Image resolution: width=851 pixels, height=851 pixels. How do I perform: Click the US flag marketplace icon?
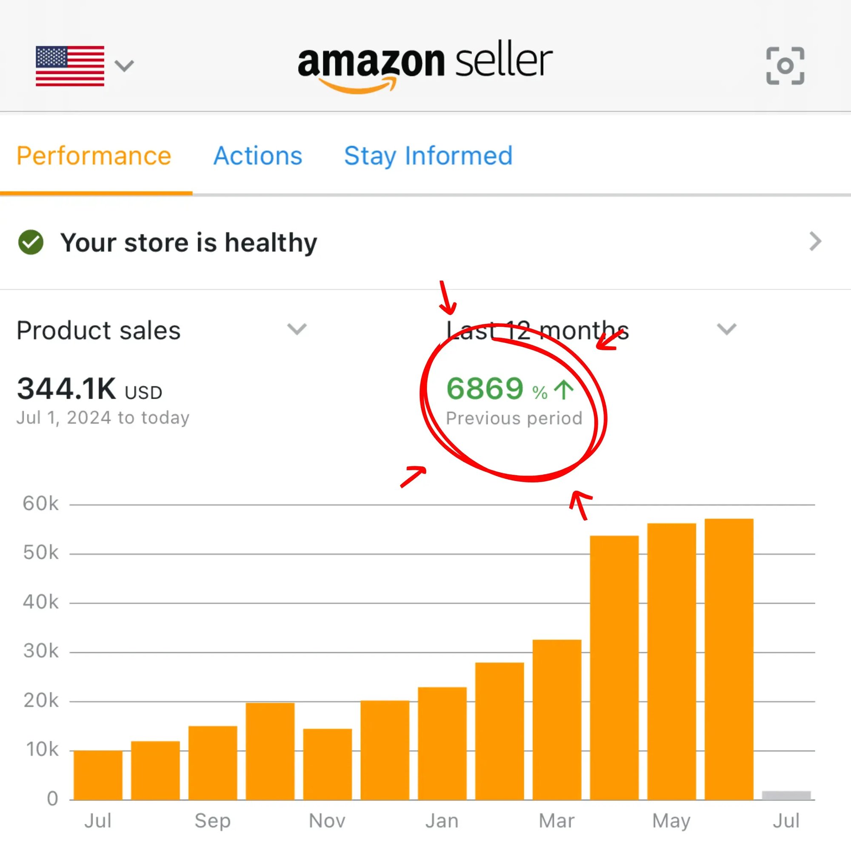coord(70,66)
